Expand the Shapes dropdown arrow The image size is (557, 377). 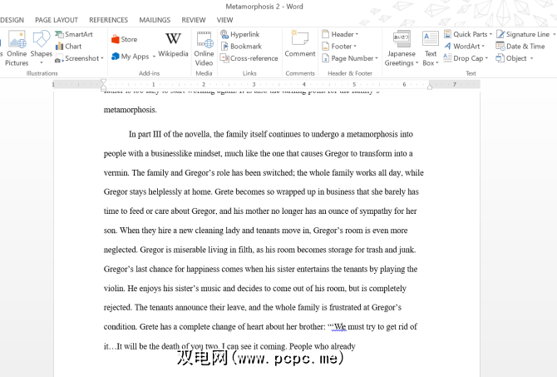(x=42, y=63)
